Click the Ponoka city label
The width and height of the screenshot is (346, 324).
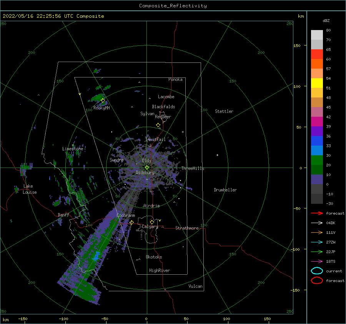tap(175, 79)
